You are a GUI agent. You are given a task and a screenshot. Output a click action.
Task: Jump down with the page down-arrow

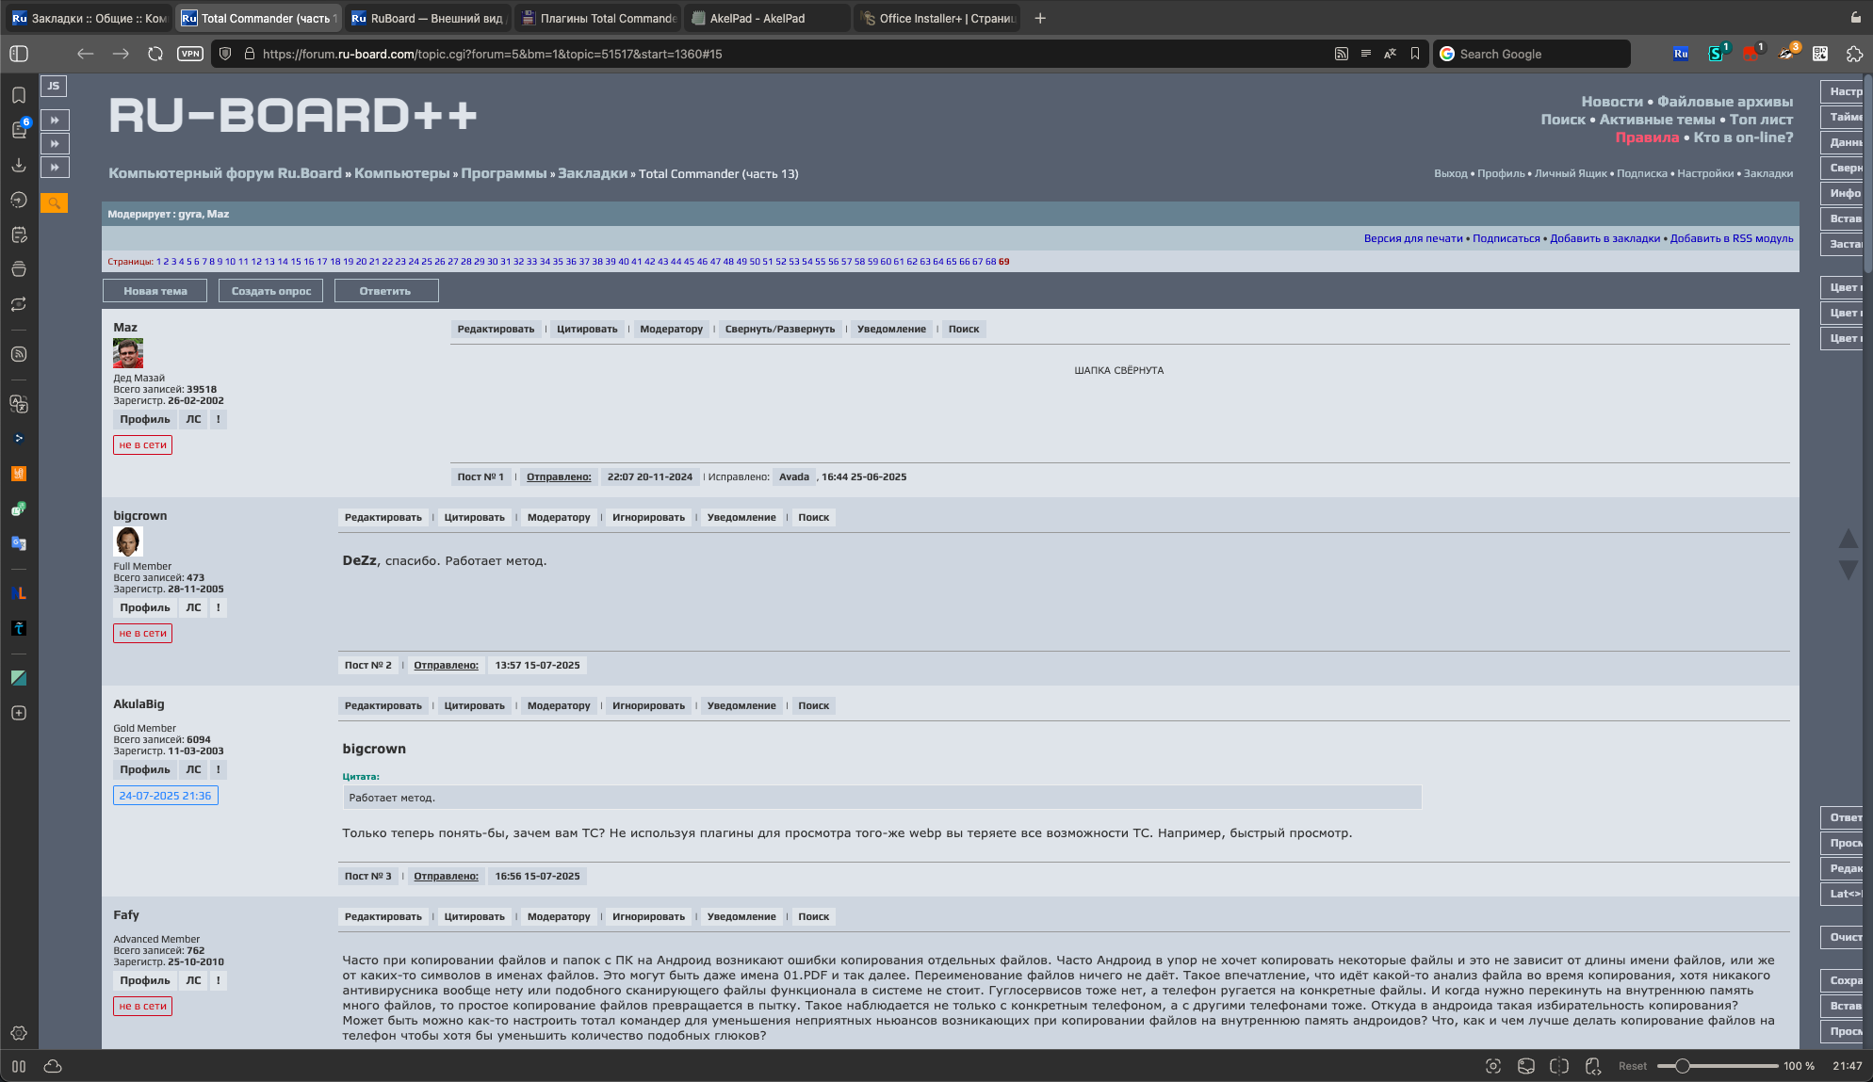[1849, 570]
